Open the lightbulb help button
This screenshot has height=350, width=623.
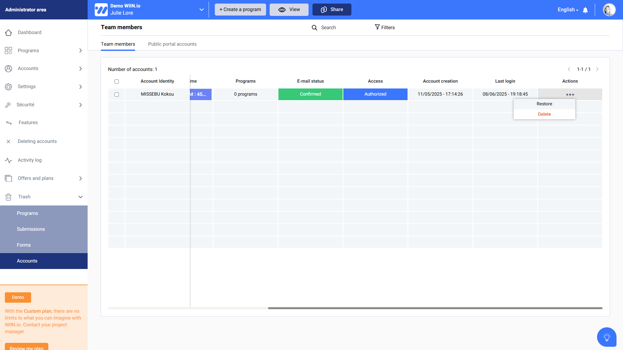[606, 337]
